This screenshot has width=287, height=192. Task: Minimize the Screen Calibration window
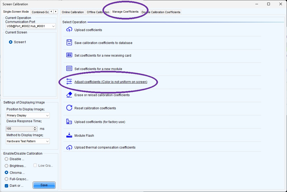tap(257, 4)
